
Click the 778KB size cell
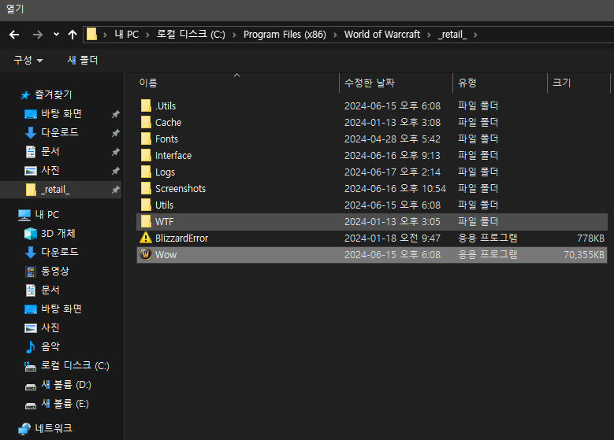click(590, 238)
